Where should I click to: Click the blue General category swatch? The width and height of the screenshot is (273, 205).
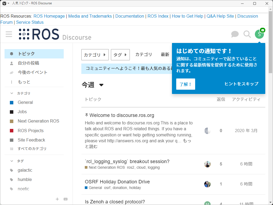[12, 102]
